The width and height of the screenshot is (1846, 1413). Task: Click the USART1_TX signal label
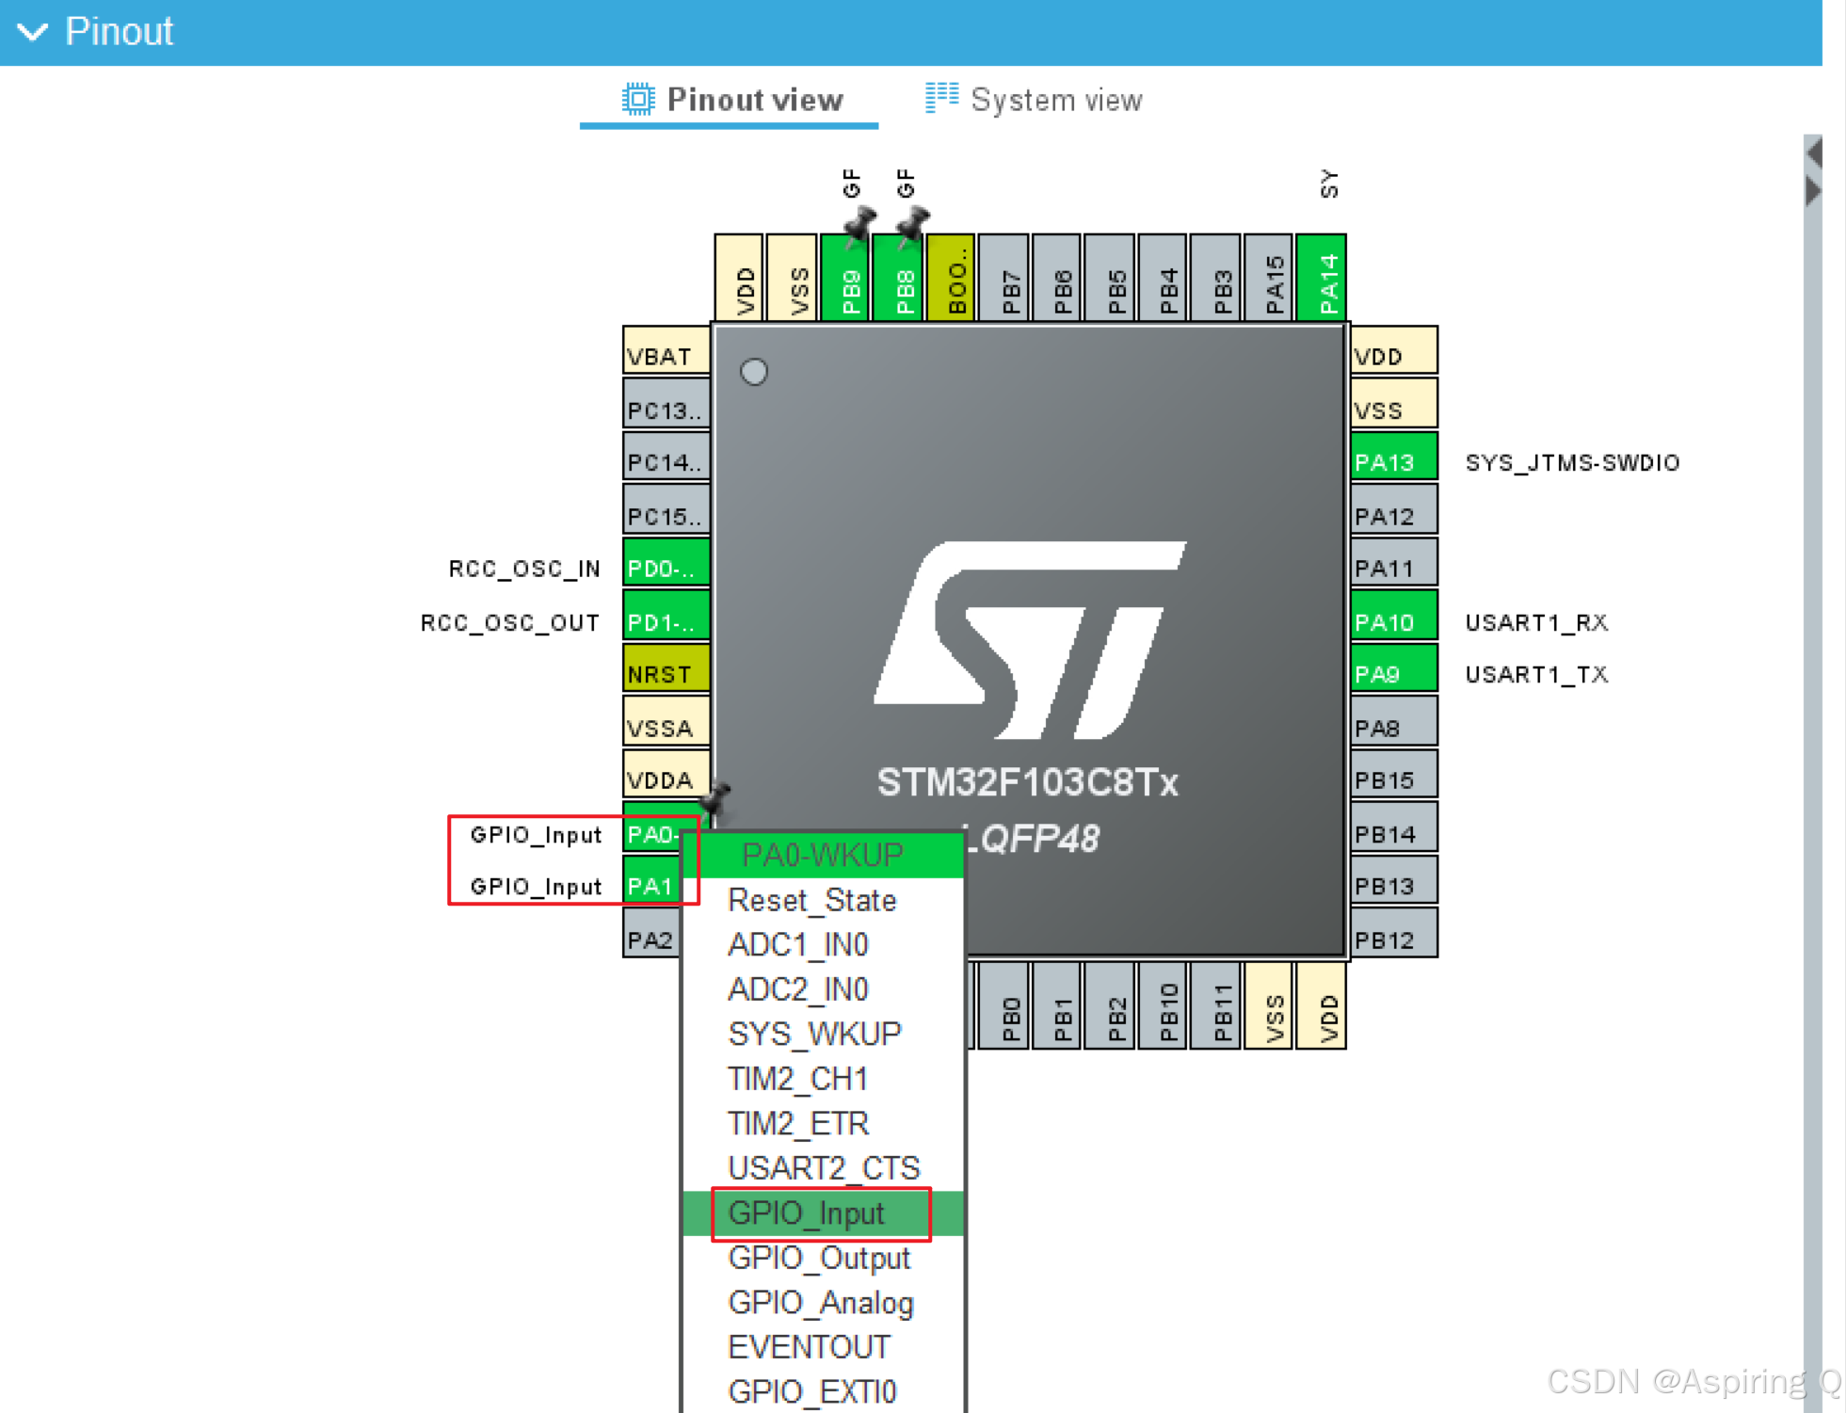point(1536,674)
